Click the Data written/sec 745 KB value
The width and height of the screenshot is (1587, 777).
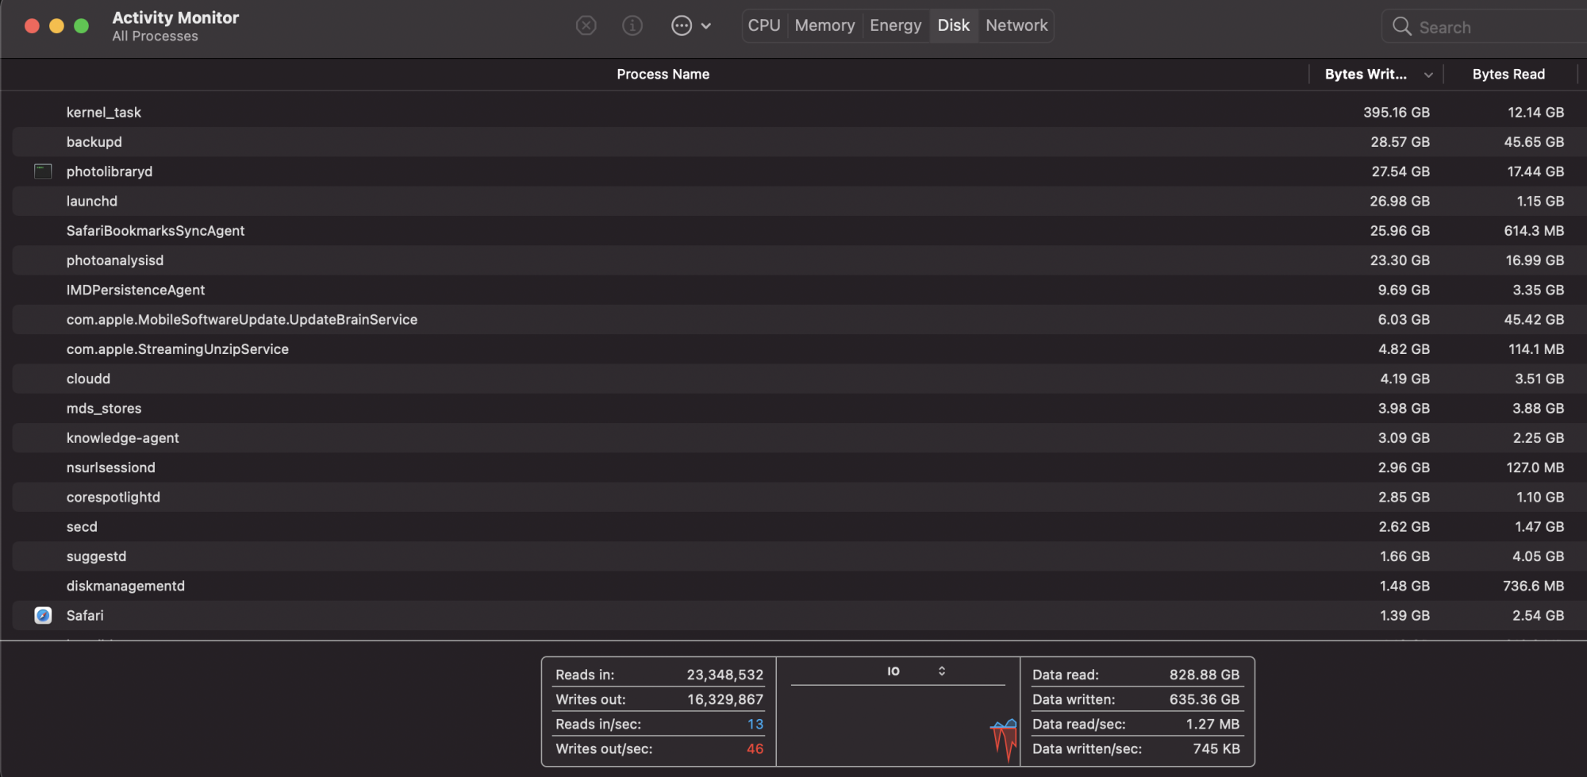1216,749
